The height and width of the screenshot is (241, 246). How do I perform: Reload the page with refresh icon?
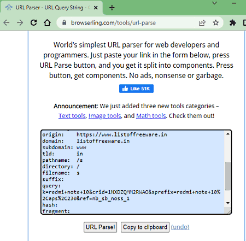tap(33, 23)
